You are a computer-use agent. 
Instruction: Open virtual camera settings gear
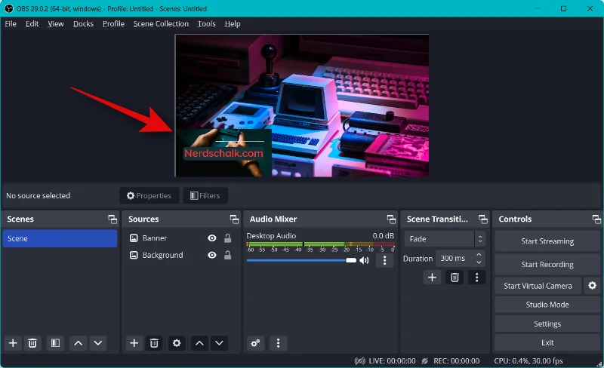coord(593,286)
